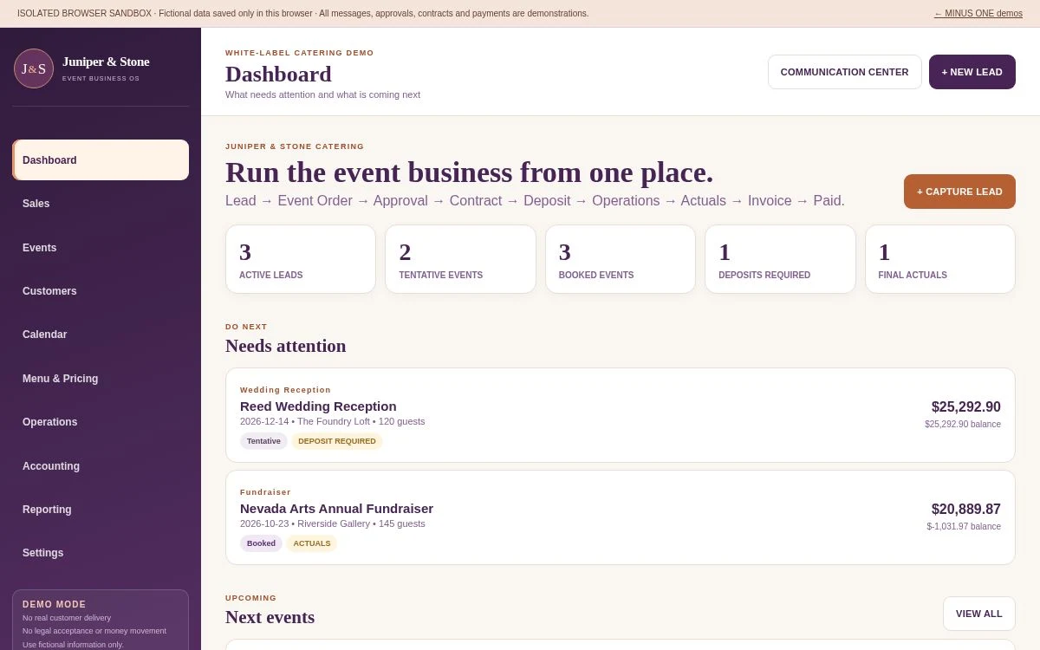Click the Wedding Reception category label
This screenshot has height=650, width=1040.
(x=285, y=390)
